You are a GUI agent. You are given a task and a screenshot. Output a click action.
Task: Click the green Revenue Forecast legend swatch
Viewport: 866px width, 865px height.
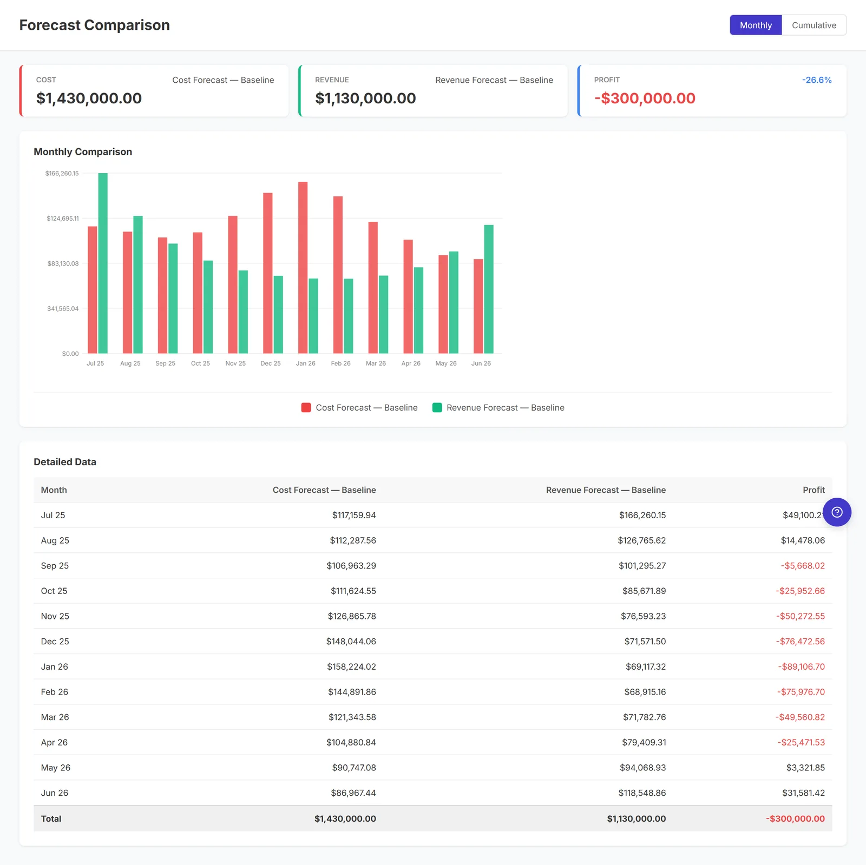click(437, 407)
